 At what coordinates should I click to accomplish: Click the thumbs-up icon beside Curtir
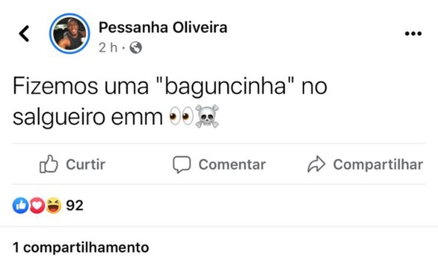[49, 164]
